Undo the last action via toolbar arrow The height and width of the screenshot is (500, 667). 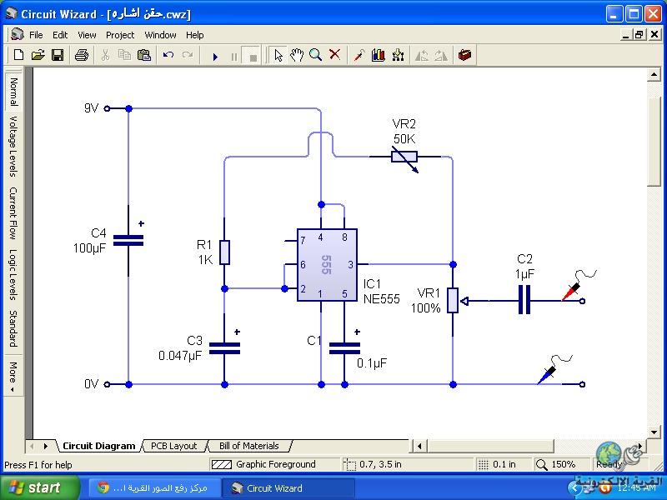point(168,55)
